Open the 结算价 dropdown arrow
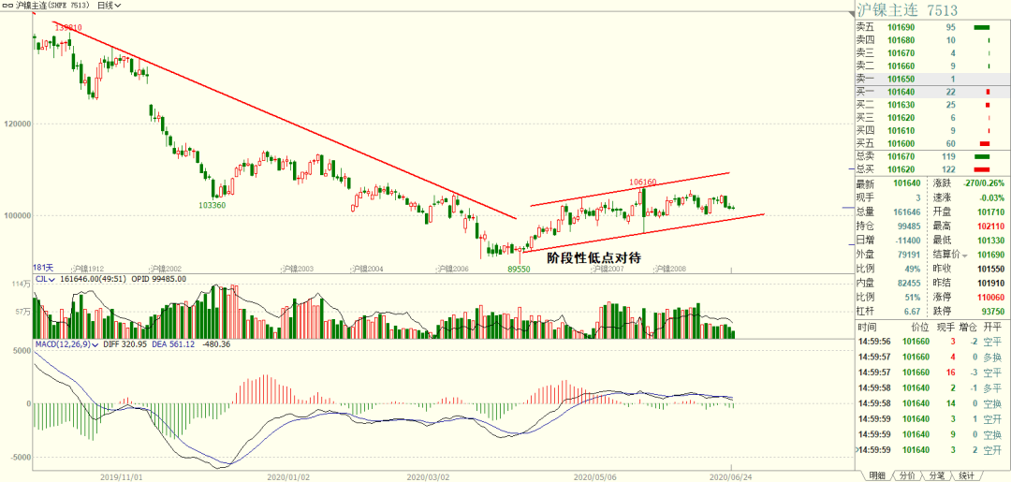Viewport: 1011px width, 482px height. point(965,256)
